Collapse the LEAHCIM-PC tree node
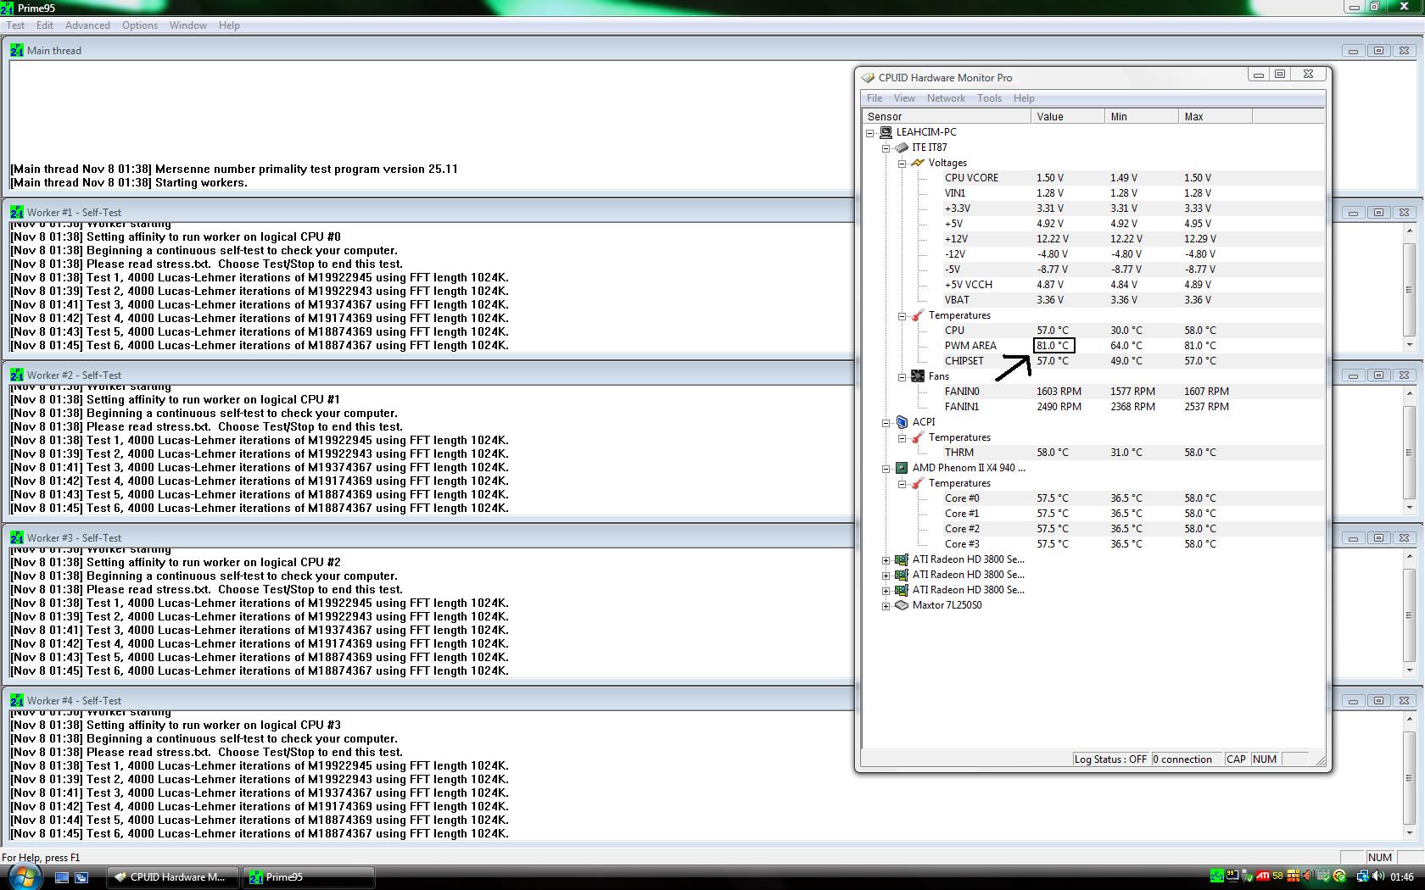 pos(870,132)
